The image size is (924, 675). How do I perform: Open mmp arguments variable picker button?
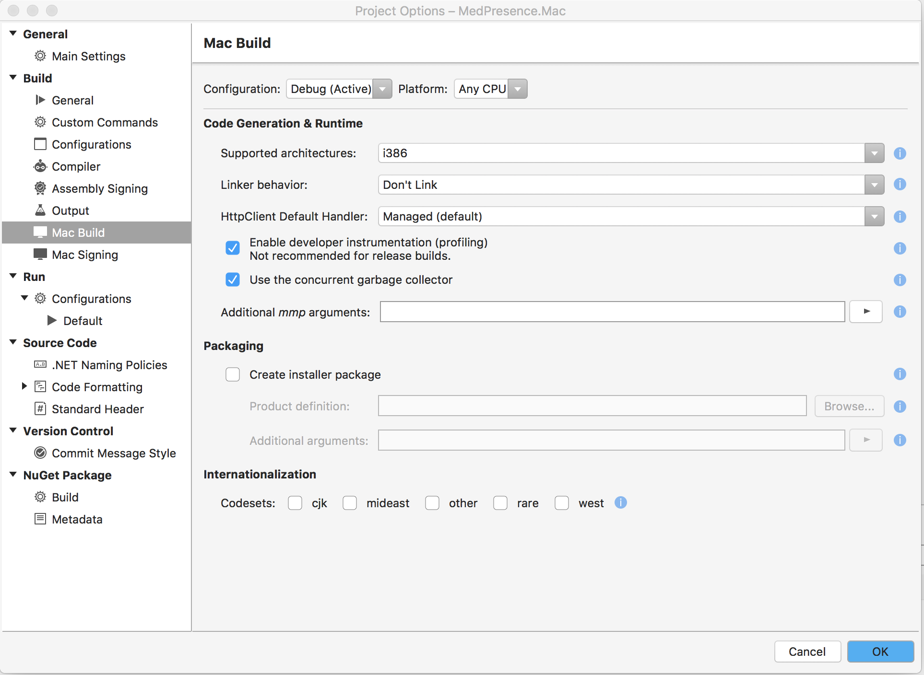tap(866, 312)
